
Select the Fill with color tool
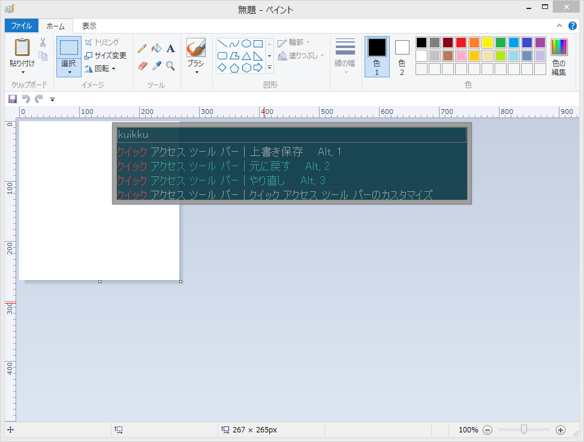click(156, 48)
